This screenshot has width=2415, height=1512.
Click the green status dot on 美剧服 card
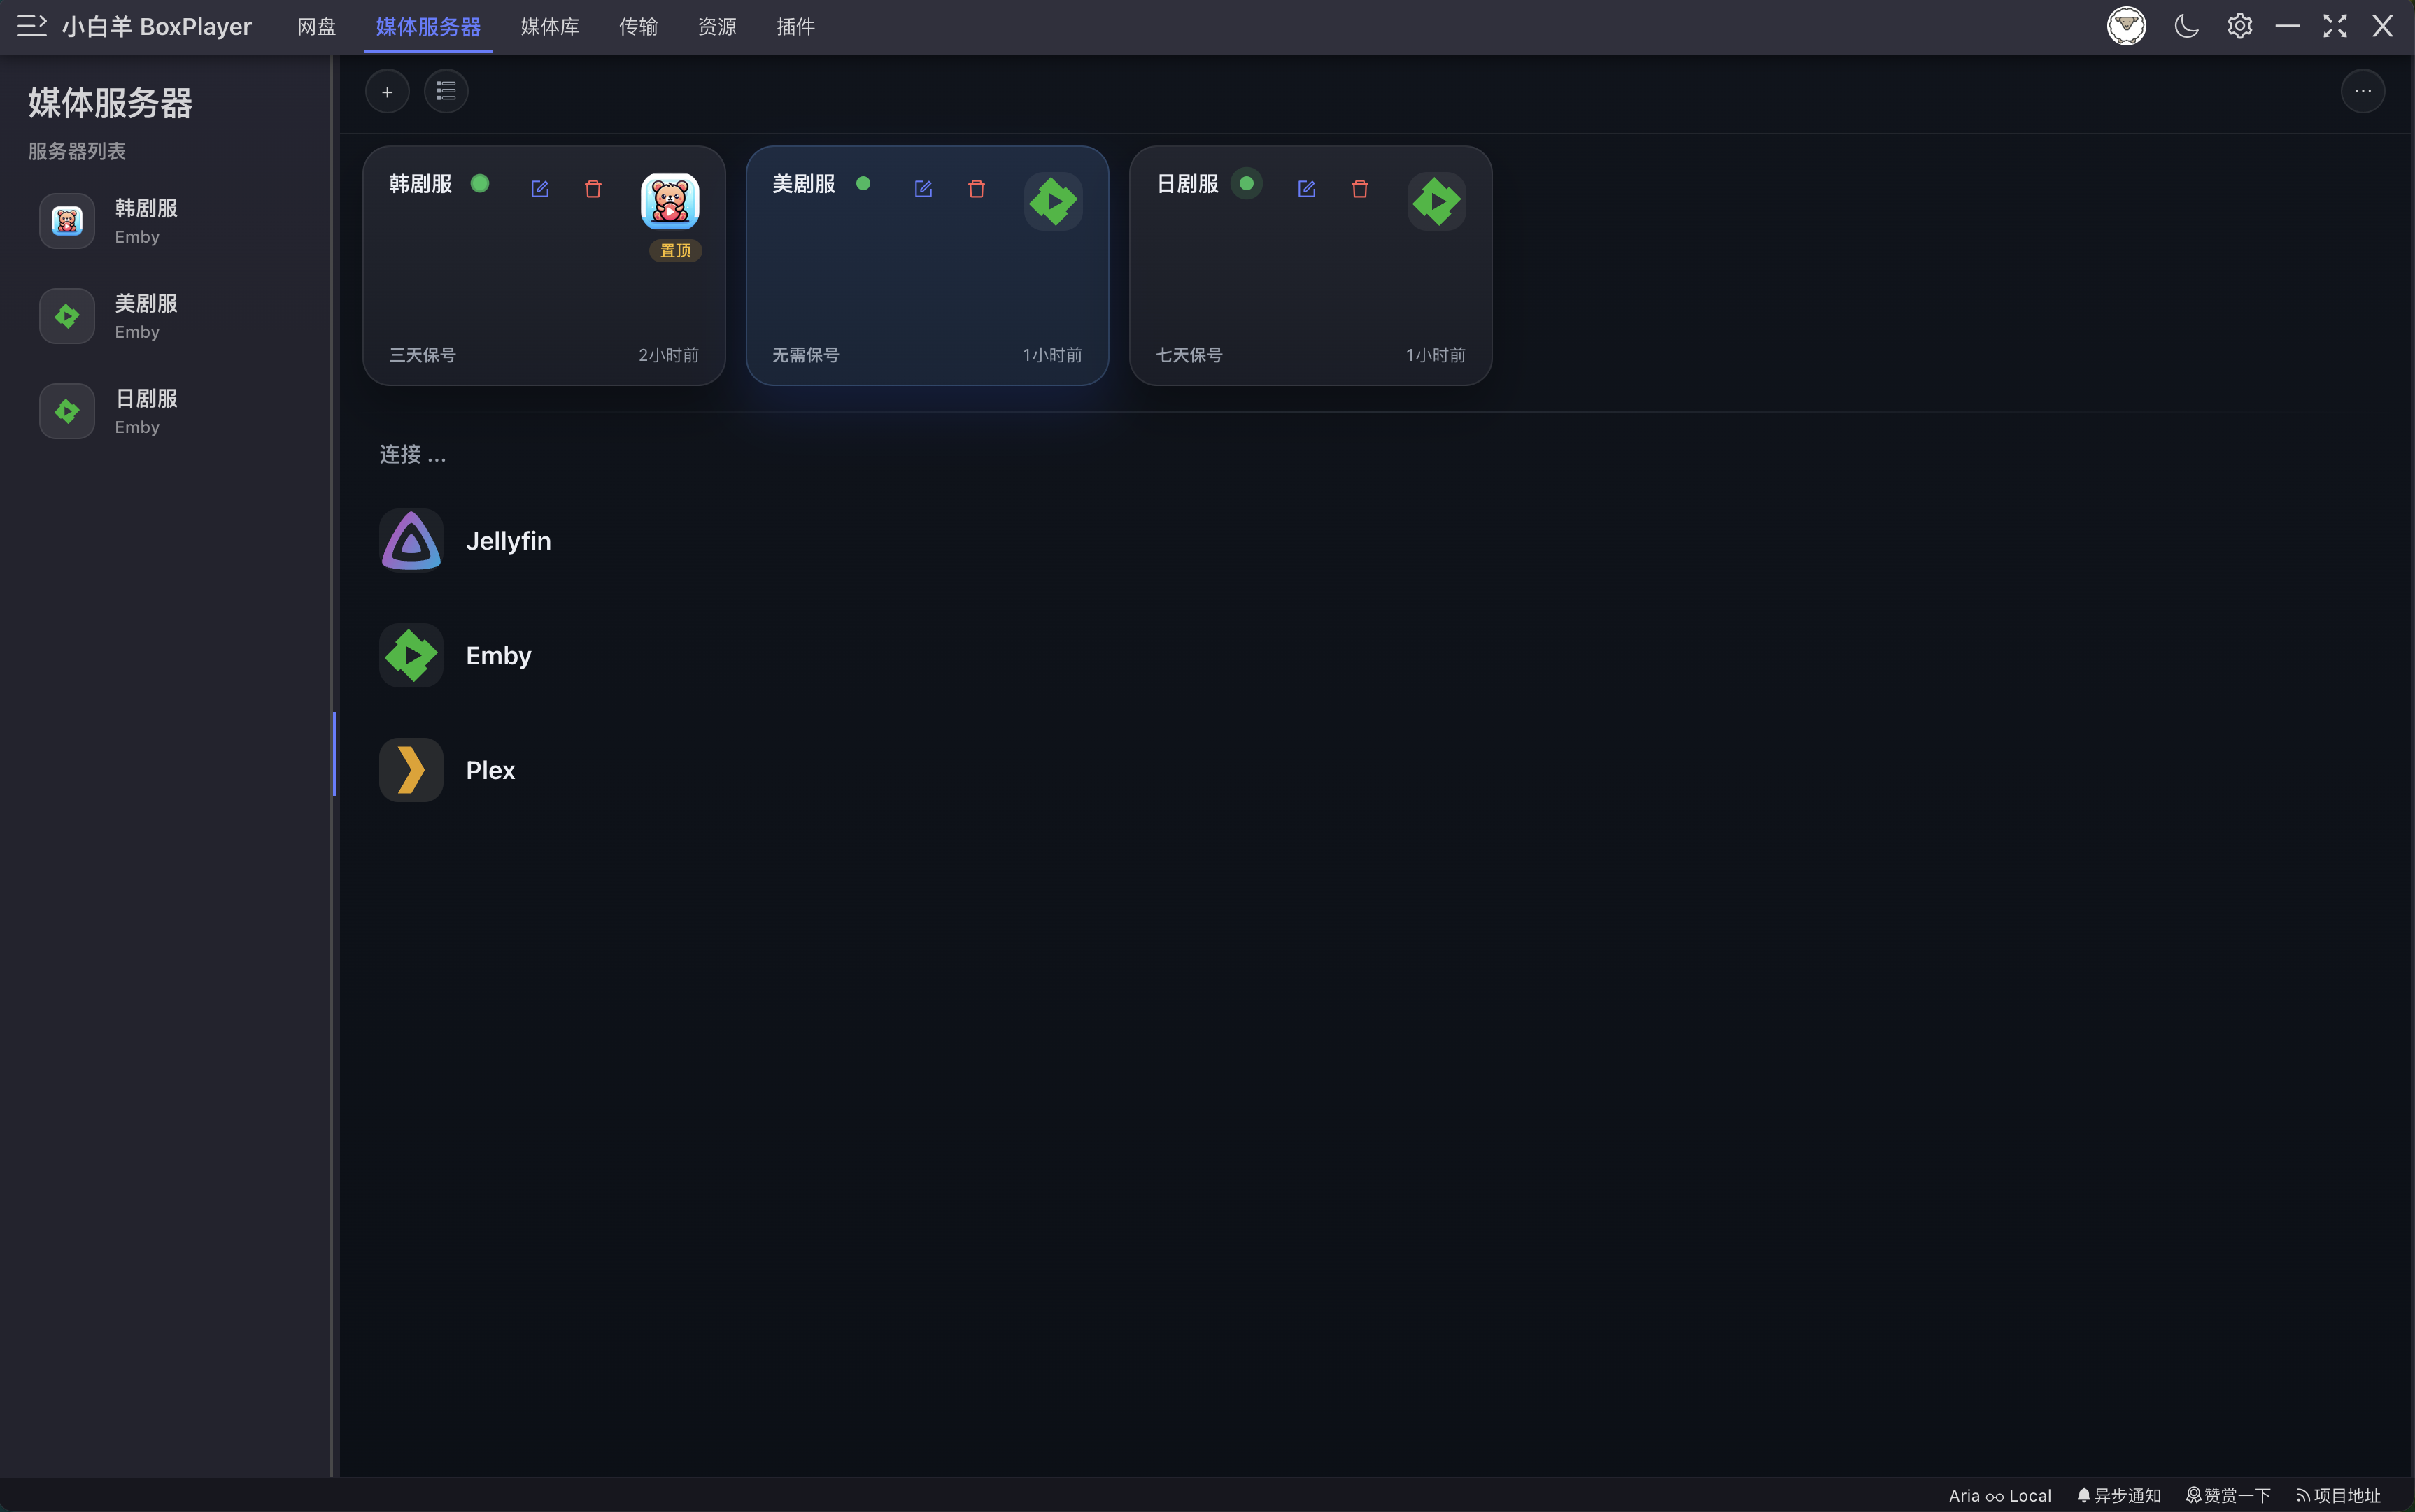coord(863,183)
